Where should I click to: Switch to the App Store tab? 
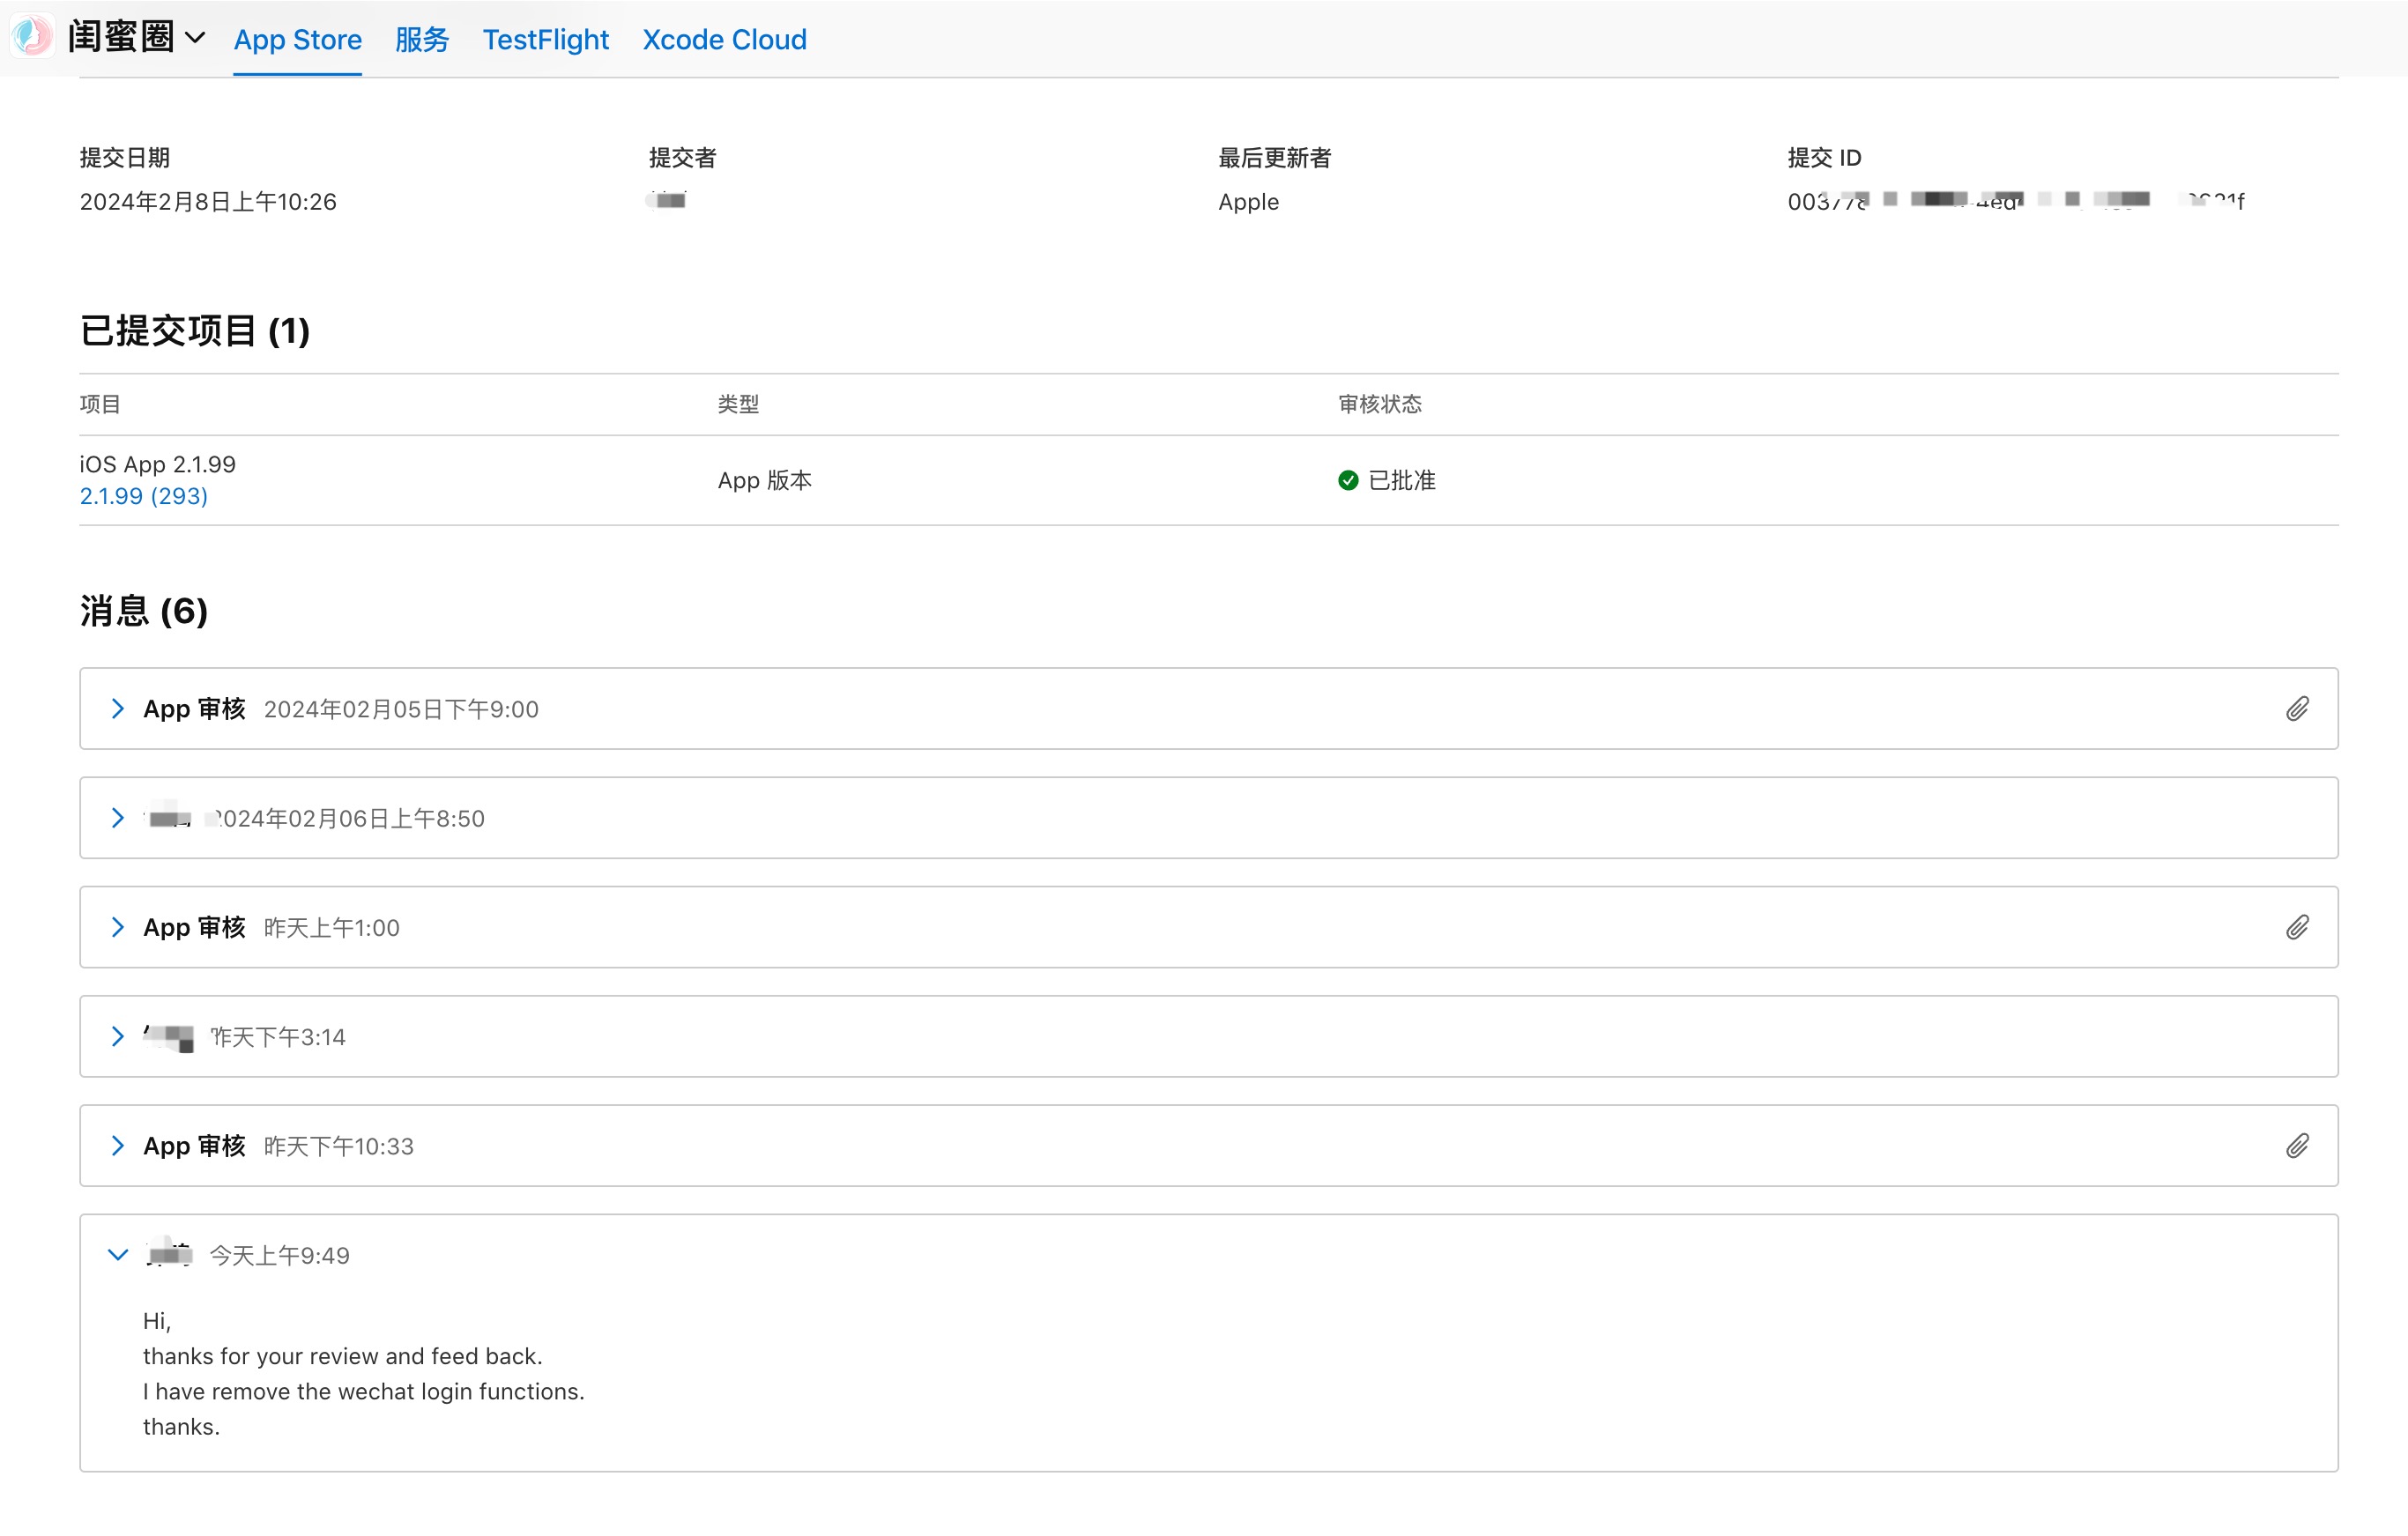click(x=297, y=40)
